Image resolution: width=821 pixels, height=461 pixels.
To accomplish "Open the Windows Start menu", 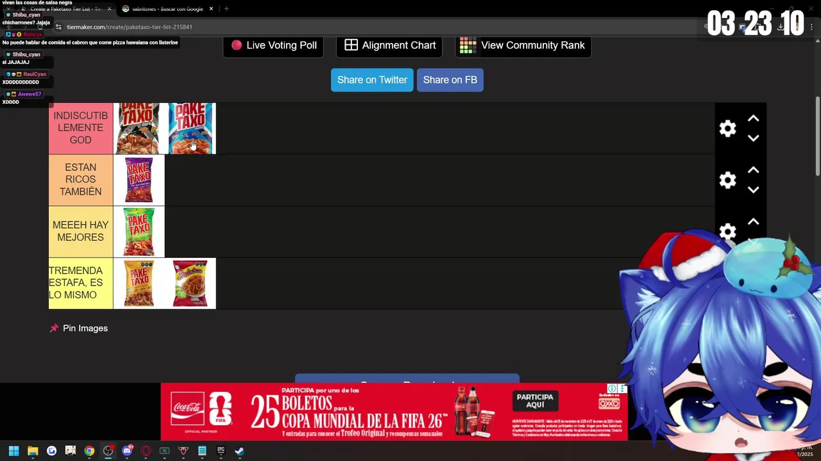I will 14,451.
